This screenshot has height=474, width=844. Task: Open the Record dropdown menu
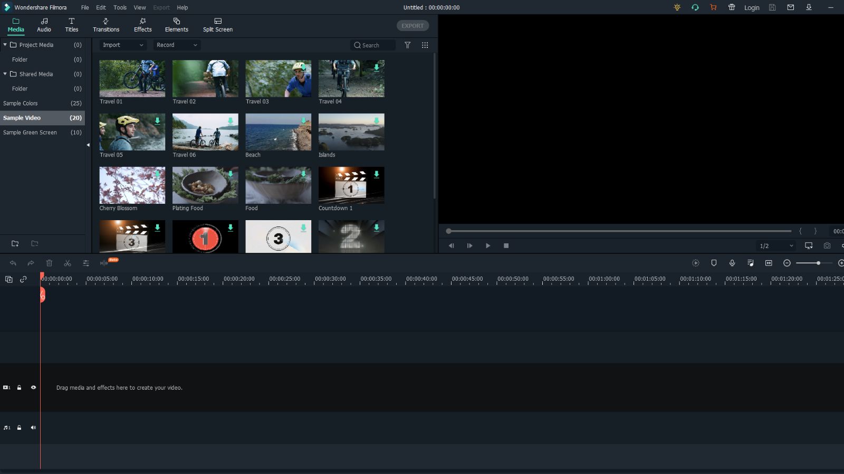(x=177, y=45)
